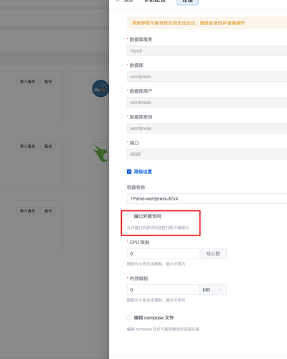Click the middle card's 导入备份 button

pyautogui.click(x=27, y=146)
